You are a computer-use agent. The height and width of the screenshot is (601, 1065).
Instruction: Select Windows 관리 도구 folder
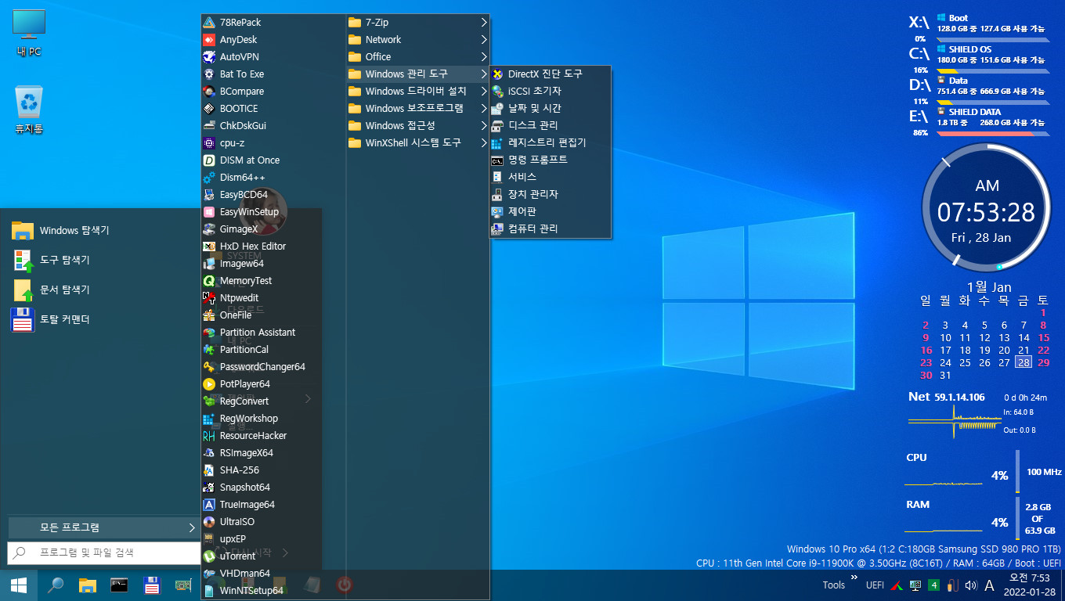click(417, 74)
